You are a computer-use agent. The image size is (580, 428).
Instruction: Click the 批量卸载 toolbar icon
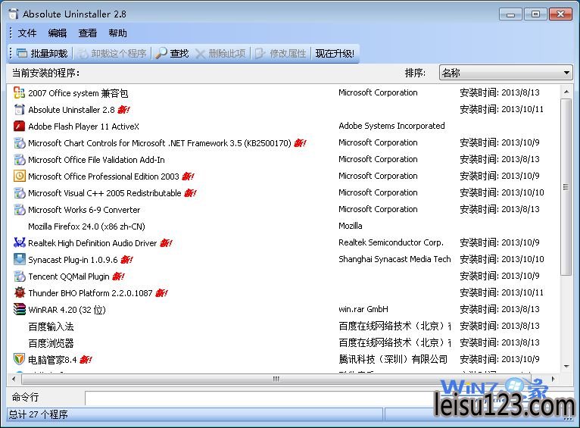tap(22, 53)
